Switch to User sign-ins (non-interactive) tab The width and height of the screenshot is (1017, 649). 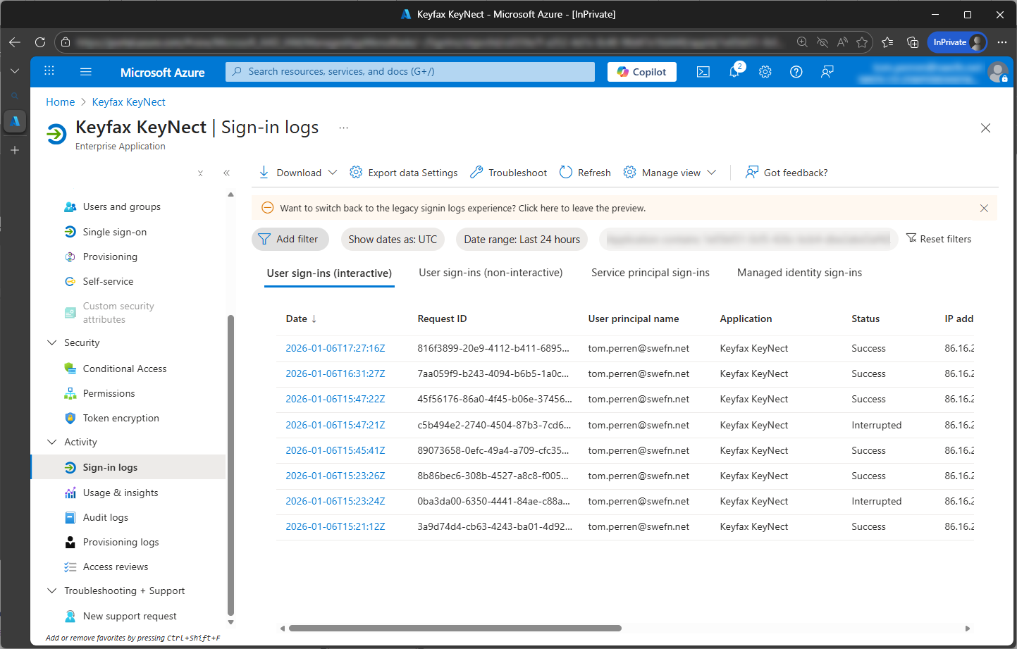(491, 273)
